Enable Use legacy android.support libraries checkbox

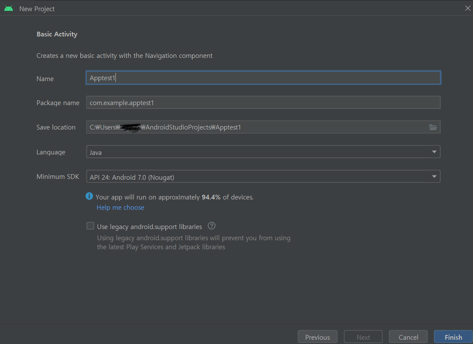pos(90,226)
